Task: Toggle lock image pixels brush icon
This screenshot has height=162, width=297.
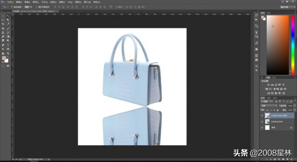Action: point(271,110)
